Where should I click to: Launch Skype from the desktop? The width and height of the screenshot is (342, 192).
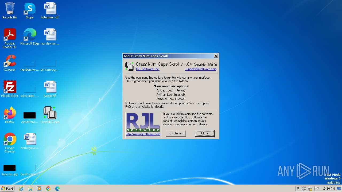(30, 11)
